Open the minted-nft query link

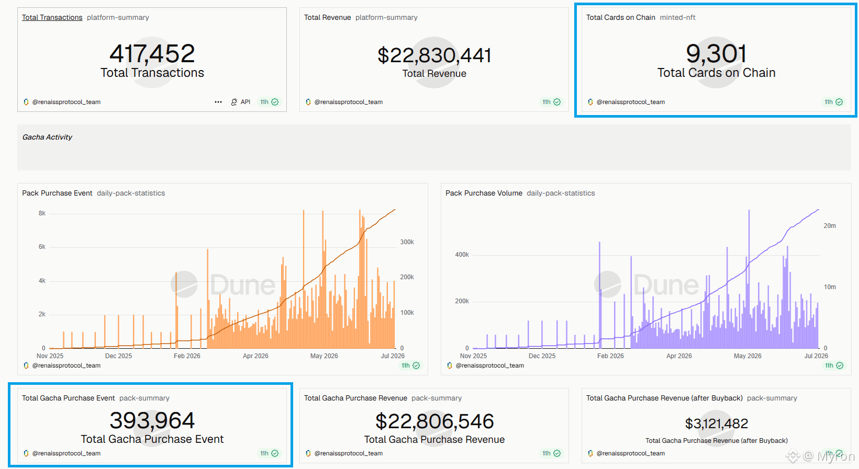tap(677, 17)
